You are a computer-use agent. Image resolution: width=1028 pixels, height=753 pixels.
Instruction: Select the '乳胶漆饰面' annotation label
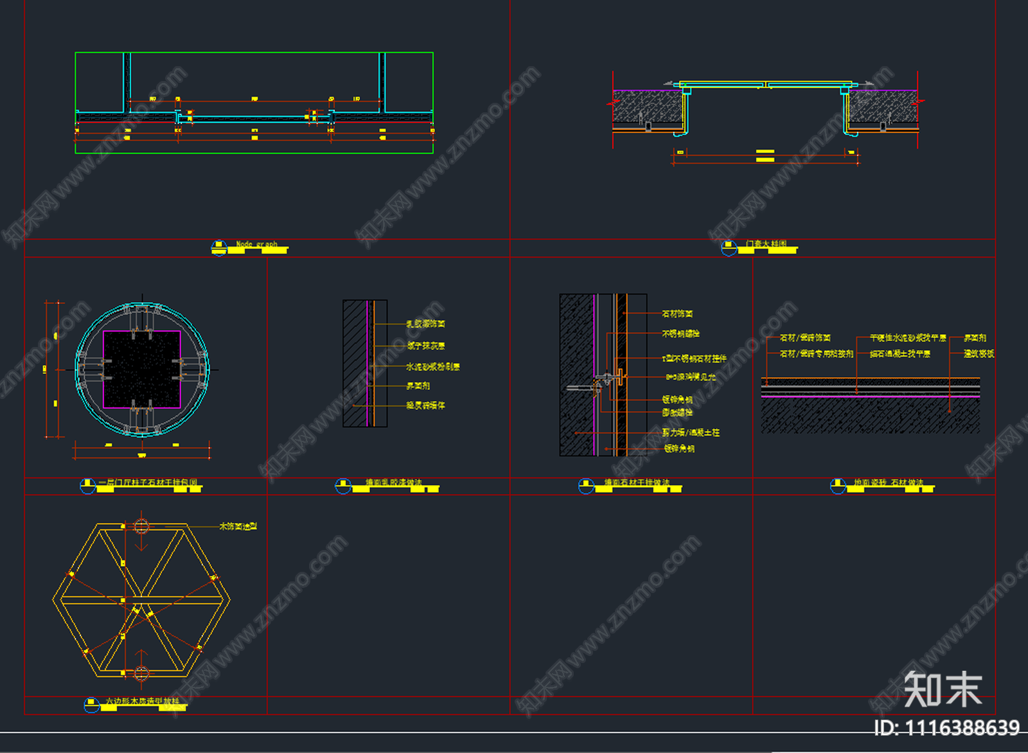[425, 324]
